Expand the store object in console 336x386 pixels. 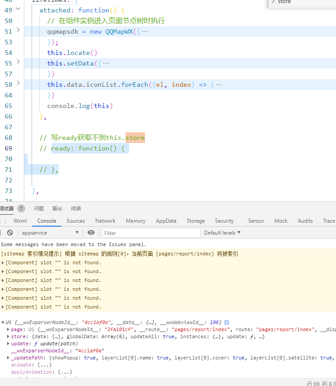8,337
